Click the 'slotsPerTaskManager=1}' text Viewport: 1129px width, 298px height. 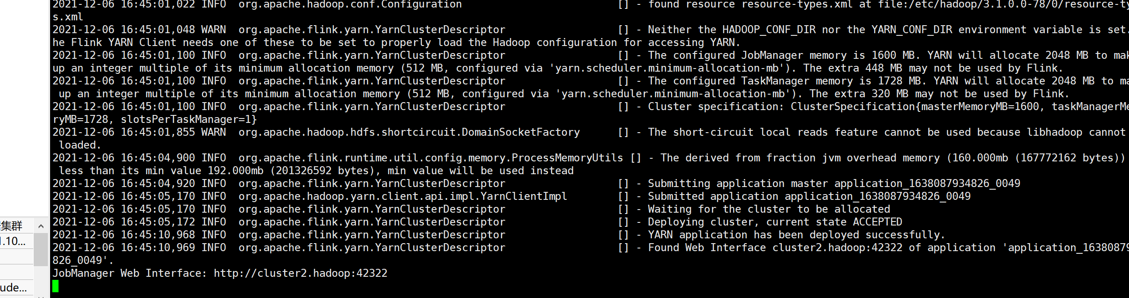189,119
